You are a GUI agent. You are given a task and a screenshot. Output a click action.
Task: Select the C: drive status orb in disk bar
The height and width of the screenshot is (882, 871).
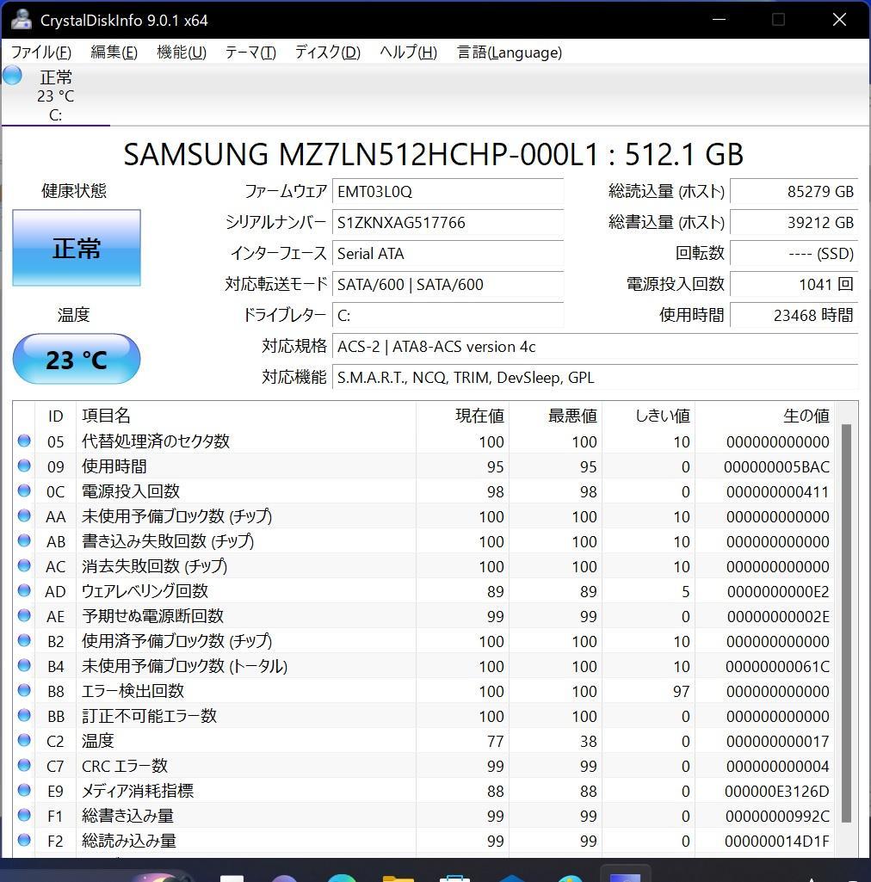(x=12, y=76)
